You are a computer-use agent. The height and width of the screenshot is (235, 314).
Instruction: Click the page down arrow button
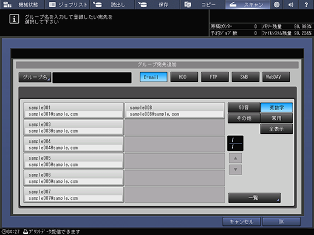236,170
